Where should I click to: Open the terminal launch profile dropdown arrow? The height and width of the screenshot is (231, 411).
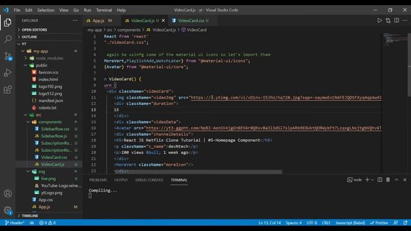372,180
